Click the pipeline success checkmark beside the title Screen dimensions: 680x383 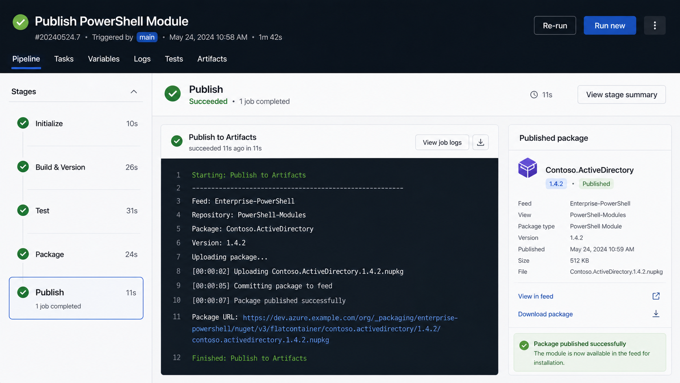pos(20,22)
